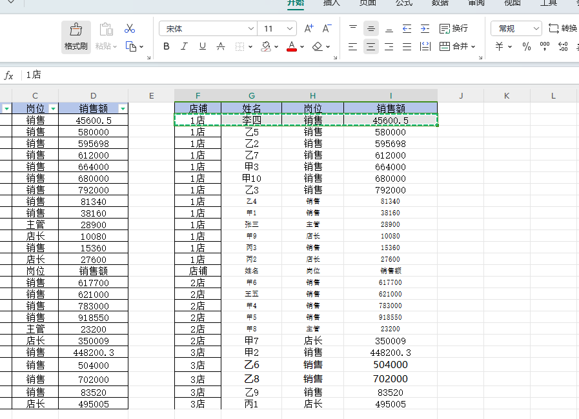
Task: Switch to the 公式 ribbon tab
Action: click(404, 3)
